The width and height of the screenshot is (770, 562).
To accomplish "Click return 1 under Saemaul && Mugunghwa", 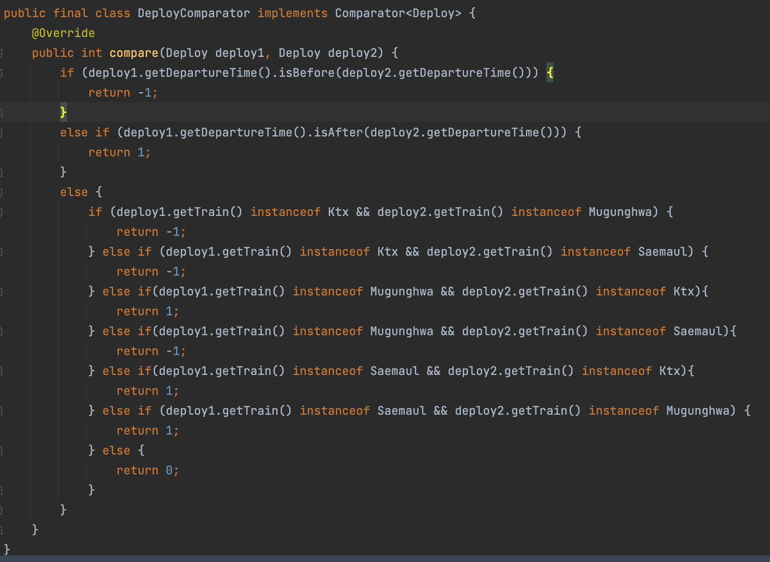I will point(148,431).
